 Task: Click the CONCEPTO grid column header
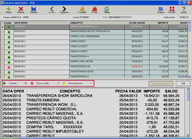(x=76, y=23)
